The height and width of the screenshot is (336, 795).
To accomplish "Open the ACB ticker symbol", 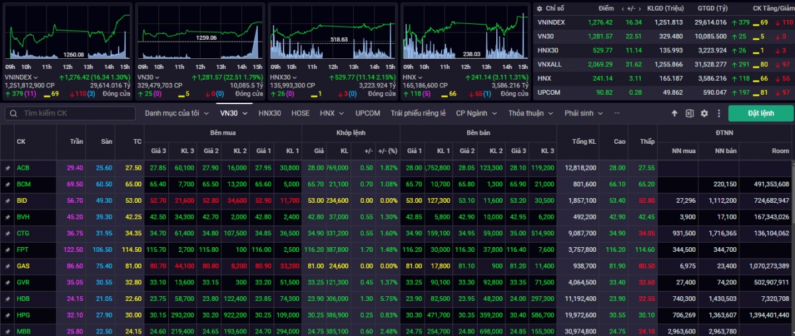I will click(x=23, y=168).
